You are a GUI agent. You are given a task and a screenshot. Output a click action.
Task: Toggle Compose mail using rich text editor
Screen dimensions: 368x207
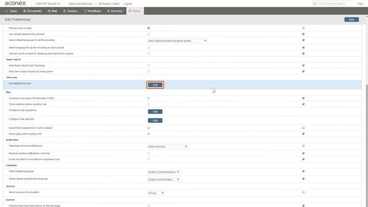[x=148, y=98]
